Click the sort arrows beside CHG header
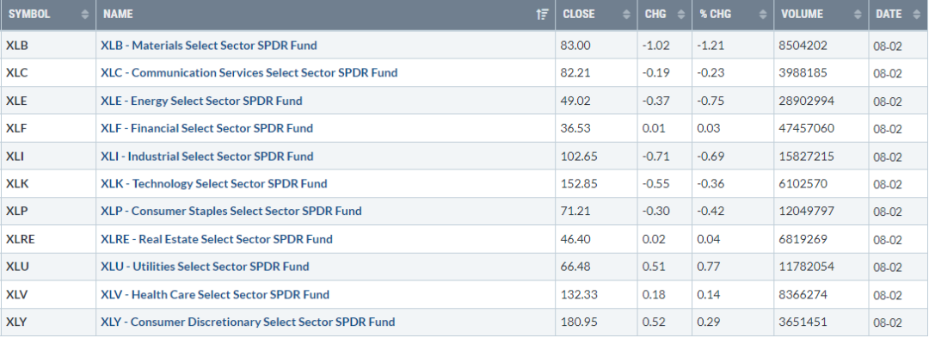This screenshot has height=338, width=929. pos(680,15)
